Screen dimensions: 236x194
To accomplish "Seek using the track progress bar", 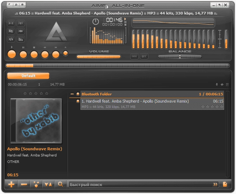I will [117, 66].
